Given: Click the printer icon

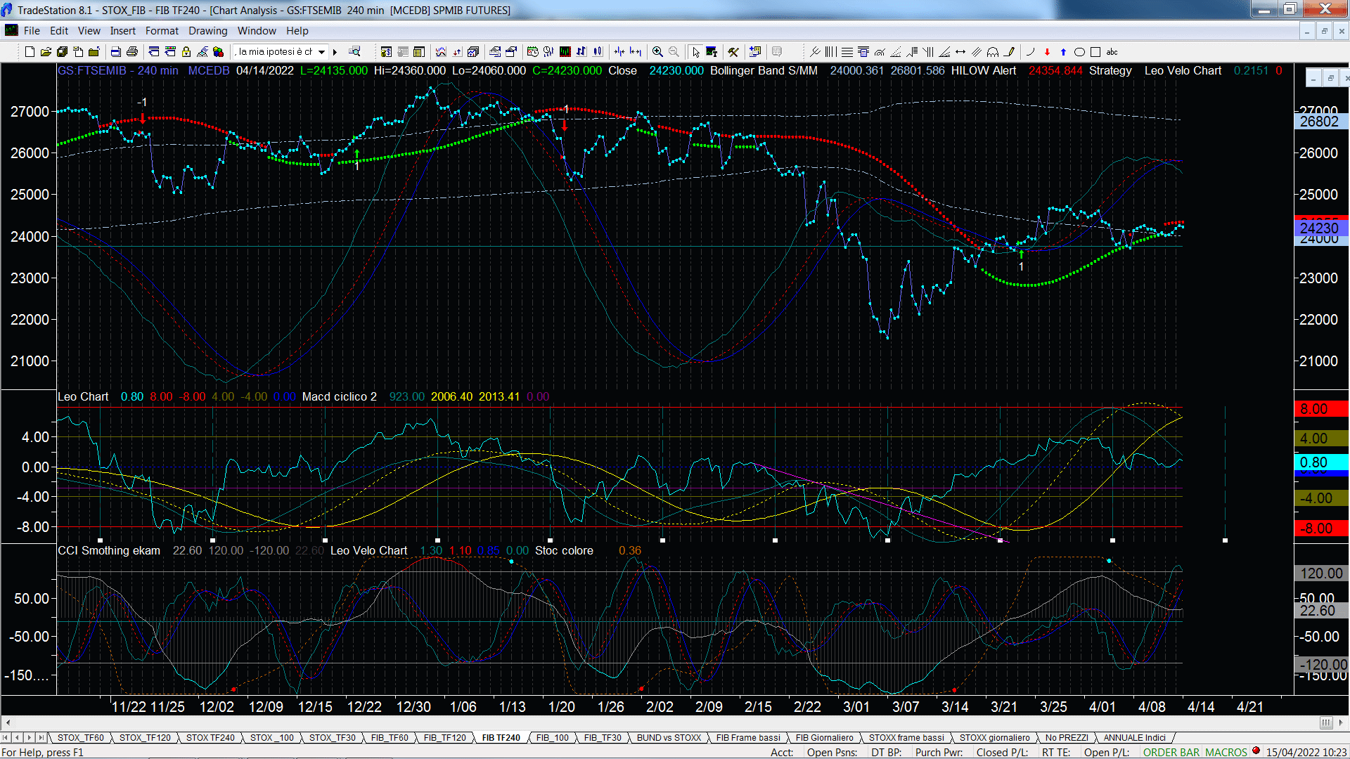Looking at the screenshot, I should pos(132,51).
